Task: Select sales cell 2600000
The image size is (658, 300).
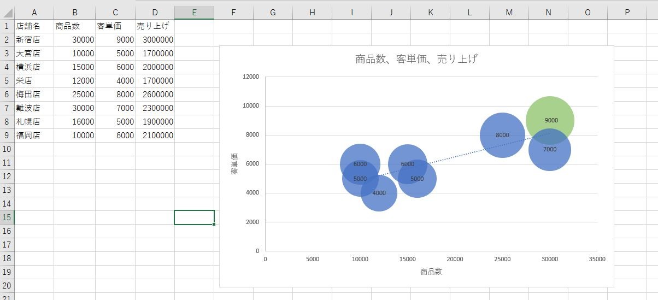Action: click(155, 95)
